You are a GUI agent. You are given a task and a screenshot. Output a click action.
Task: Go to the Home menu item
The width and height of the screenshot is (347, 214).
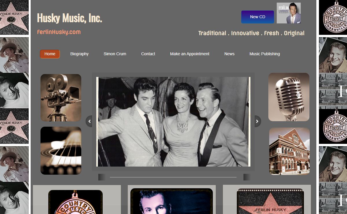click(50, 54)
